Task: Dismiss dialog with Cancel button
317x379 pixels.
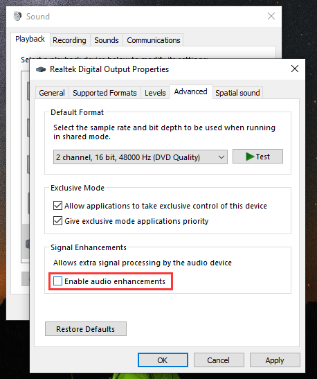Action: (x=219, y=360)
